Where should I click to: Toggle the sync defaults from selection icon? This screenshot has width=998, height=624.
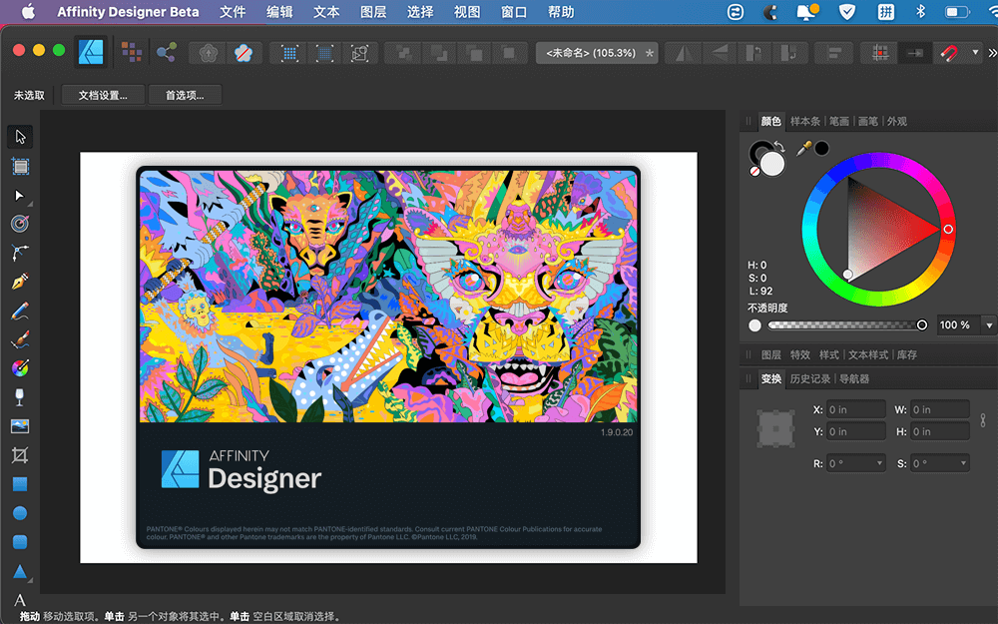click(209, 53)
